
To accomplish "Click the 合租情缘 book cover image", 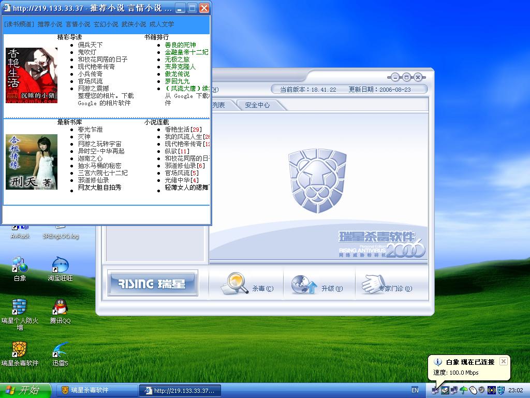I will pyautogui.click(x=32, y=162).
